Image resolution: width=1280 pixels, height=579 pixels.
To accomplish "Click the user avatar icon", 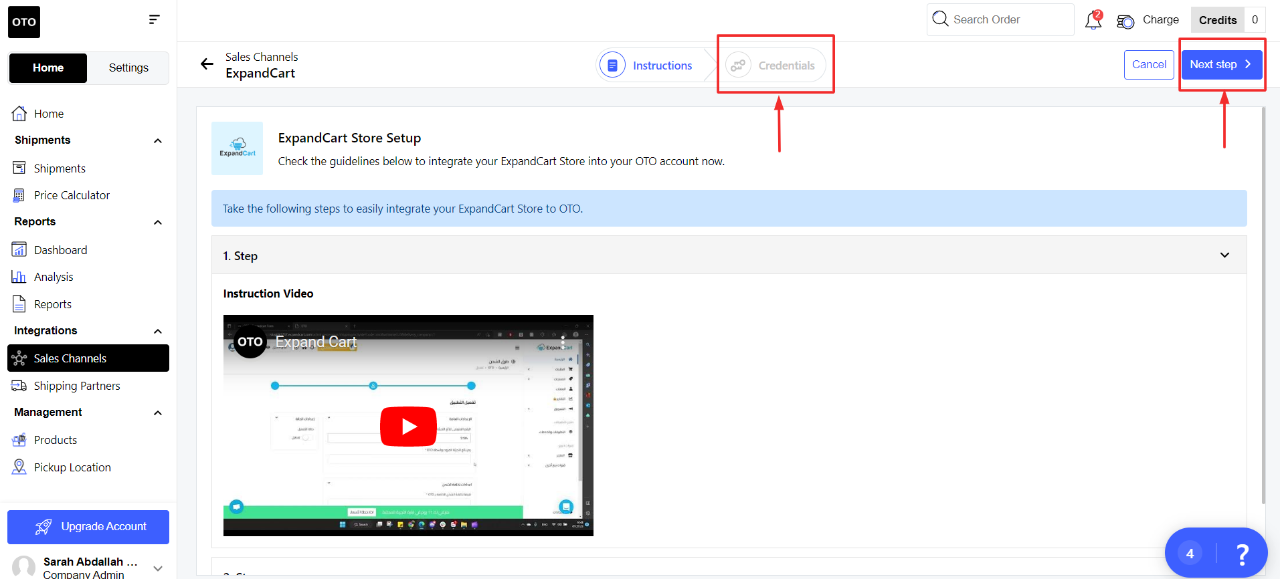I will pyautogui.click(x=24, y=567).
